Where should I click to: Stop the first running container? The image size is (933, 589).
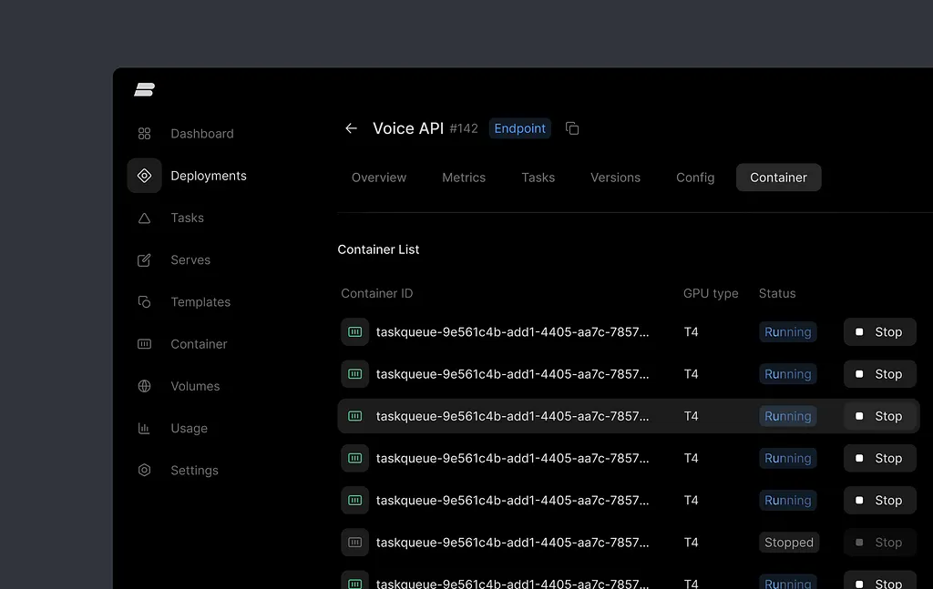tap(879, 332)
